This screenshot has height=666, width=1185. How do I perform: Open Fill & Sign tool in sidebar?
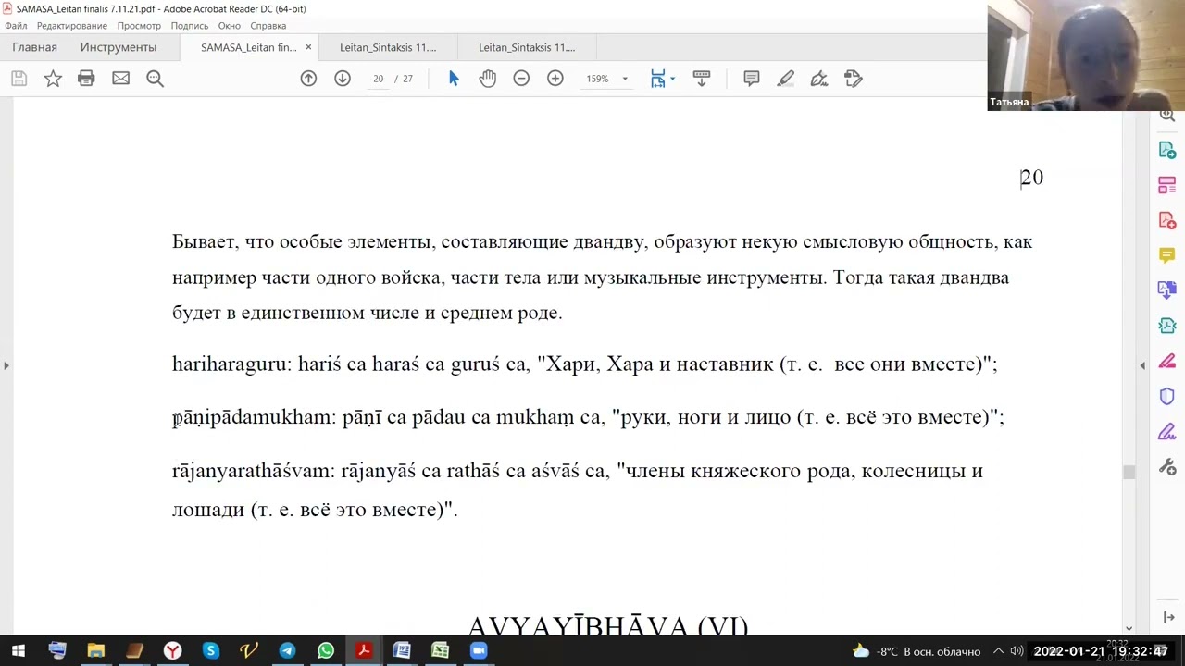(1167, 432)
